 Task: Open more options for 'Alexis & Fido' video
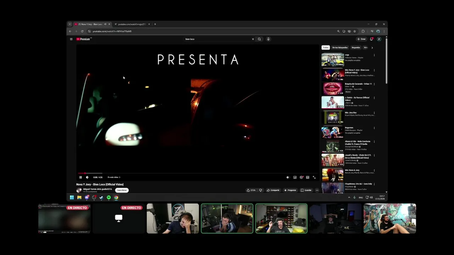374,142
